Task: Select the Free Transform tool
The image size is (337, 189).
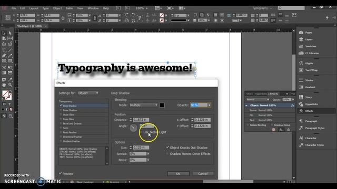Action: (10, 68)
